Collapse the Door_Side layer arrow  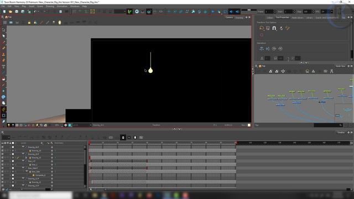click(27, 171)
